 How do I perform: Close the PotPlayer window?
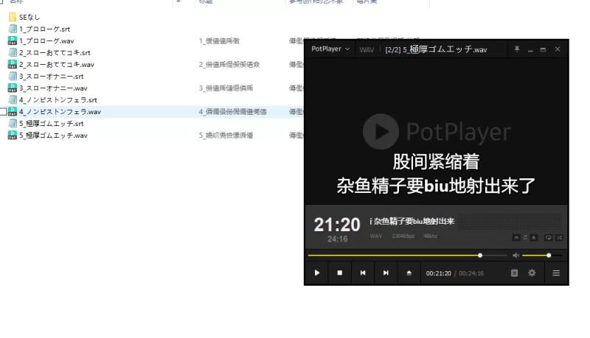[558, 49]
